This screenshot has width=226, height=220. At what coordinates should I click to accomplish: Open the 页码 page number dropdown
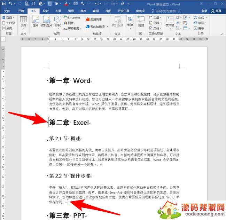pyautogui.click(x=155, y=28)
